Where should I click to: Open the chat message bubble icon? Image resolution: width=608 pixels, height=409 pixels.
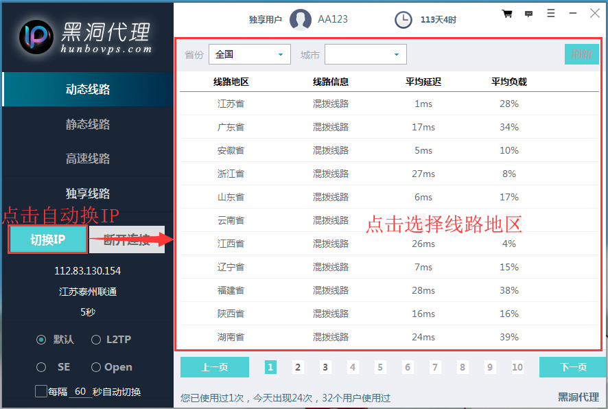[528, 14]
